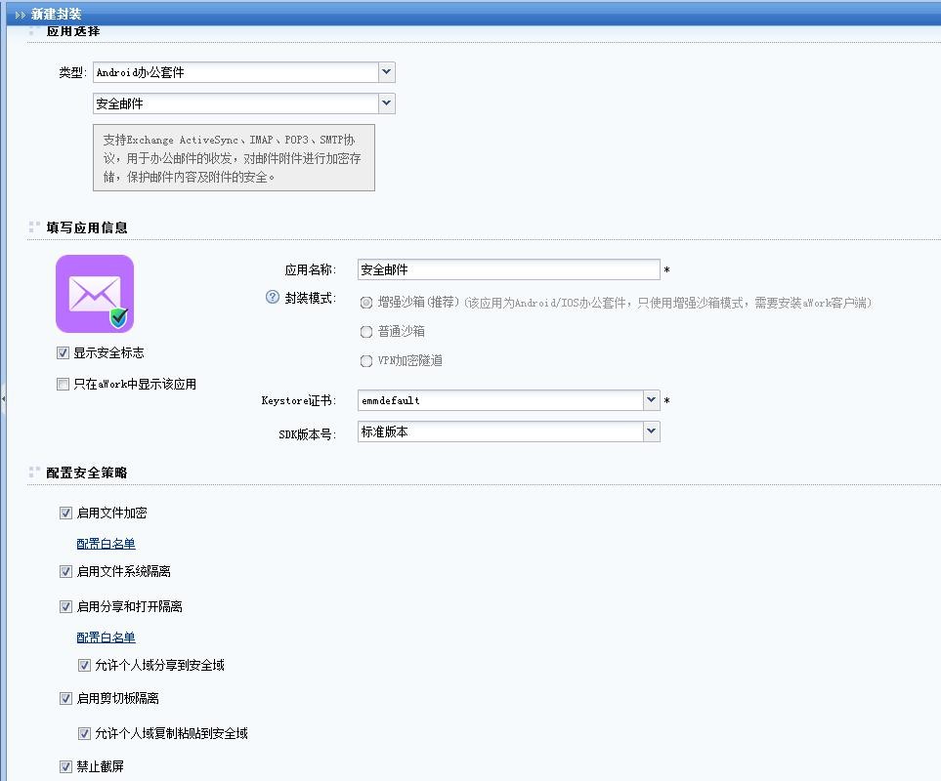Screen dimensions: 941x781
Task: Click the 新建封装 header arrow icon
Action: [20, 14]
